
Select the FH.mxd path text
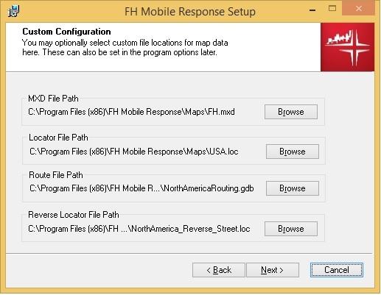point(131,112)
